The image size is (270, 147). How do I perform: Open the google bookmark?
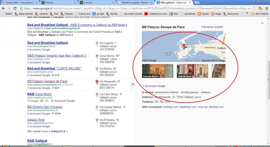pos(98,14)
